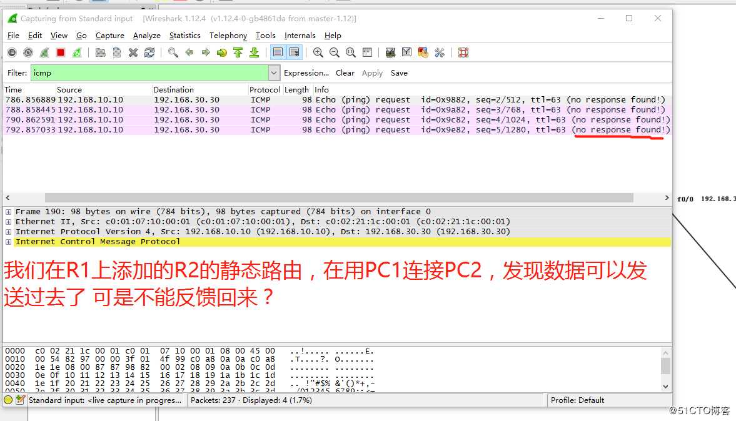Expand the Internet Protocol Version 4 node
736x421 pixels.
pos(9,232)
